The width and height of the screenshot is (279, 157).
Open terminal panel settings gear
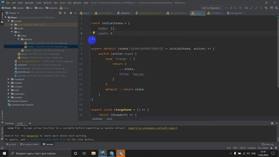click(272, 123)
